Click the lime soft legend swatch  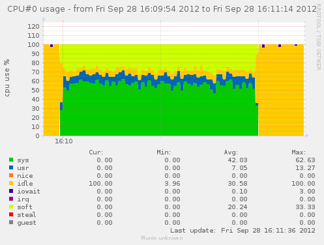[11, 207]
